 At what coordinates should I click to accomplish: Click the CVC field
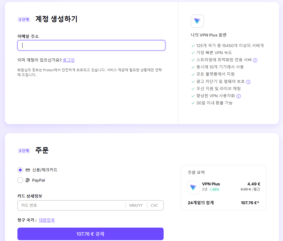tap(155, 205)
